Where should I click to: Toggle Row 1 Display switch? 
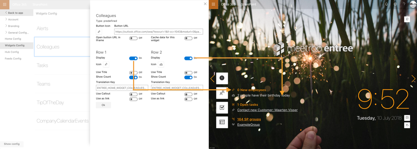[133, 58]
